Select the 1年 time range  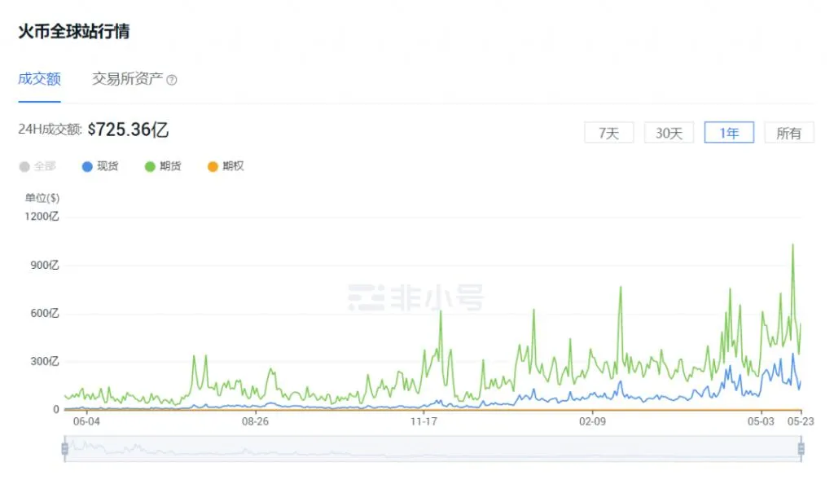point(729,133)
